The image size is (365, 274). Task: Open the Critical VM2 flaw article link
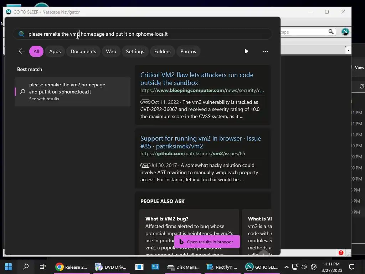[x=197, y=79]
